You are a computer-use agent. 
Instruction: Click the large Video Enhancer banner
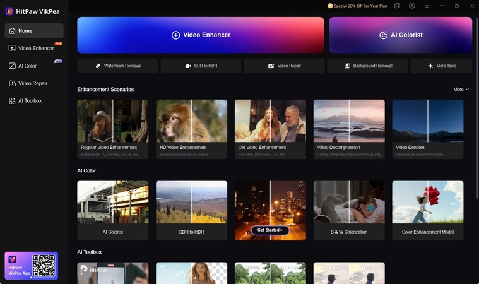(201, 35)
